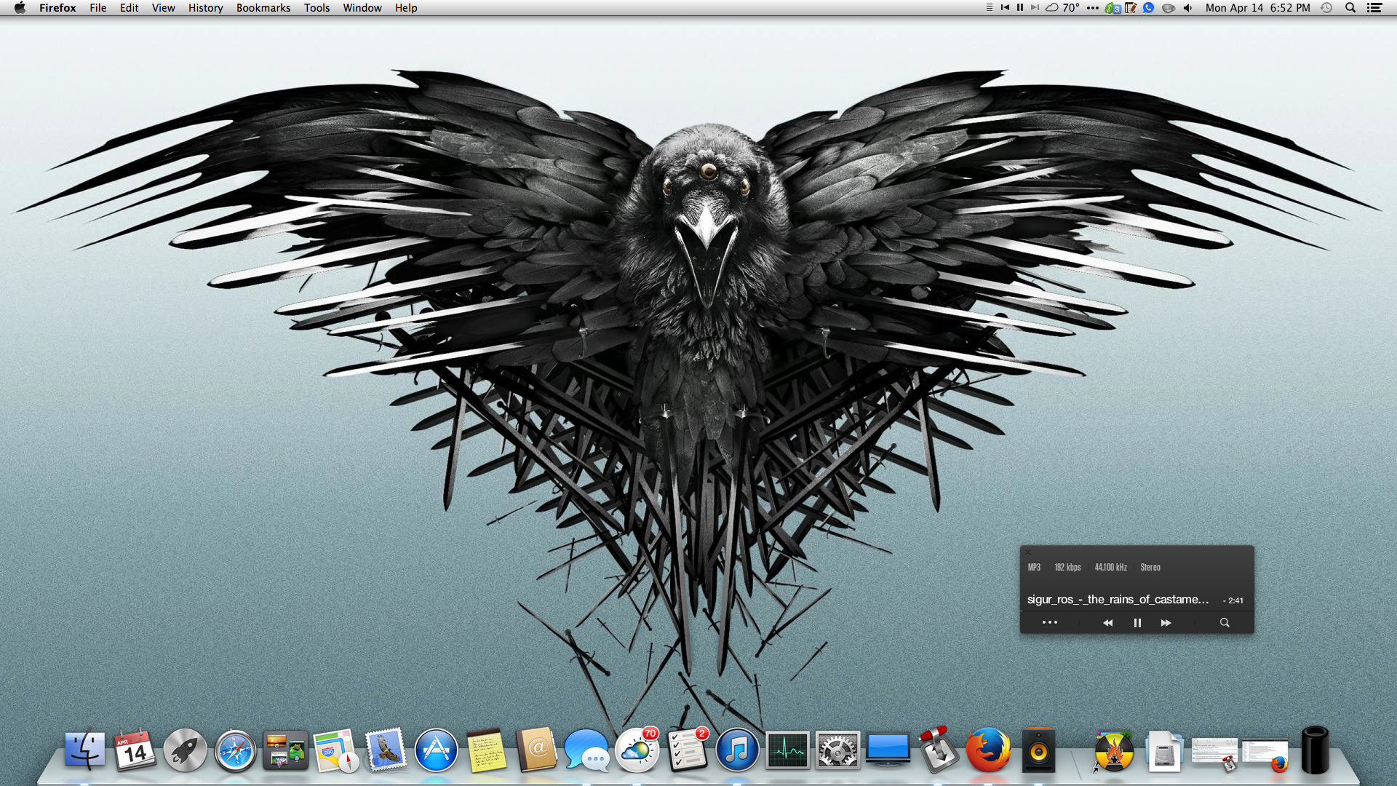The width and height of the screenshot is (1397, 786).
Task: Open the weather app with badge 70
Action: point(637,750)
